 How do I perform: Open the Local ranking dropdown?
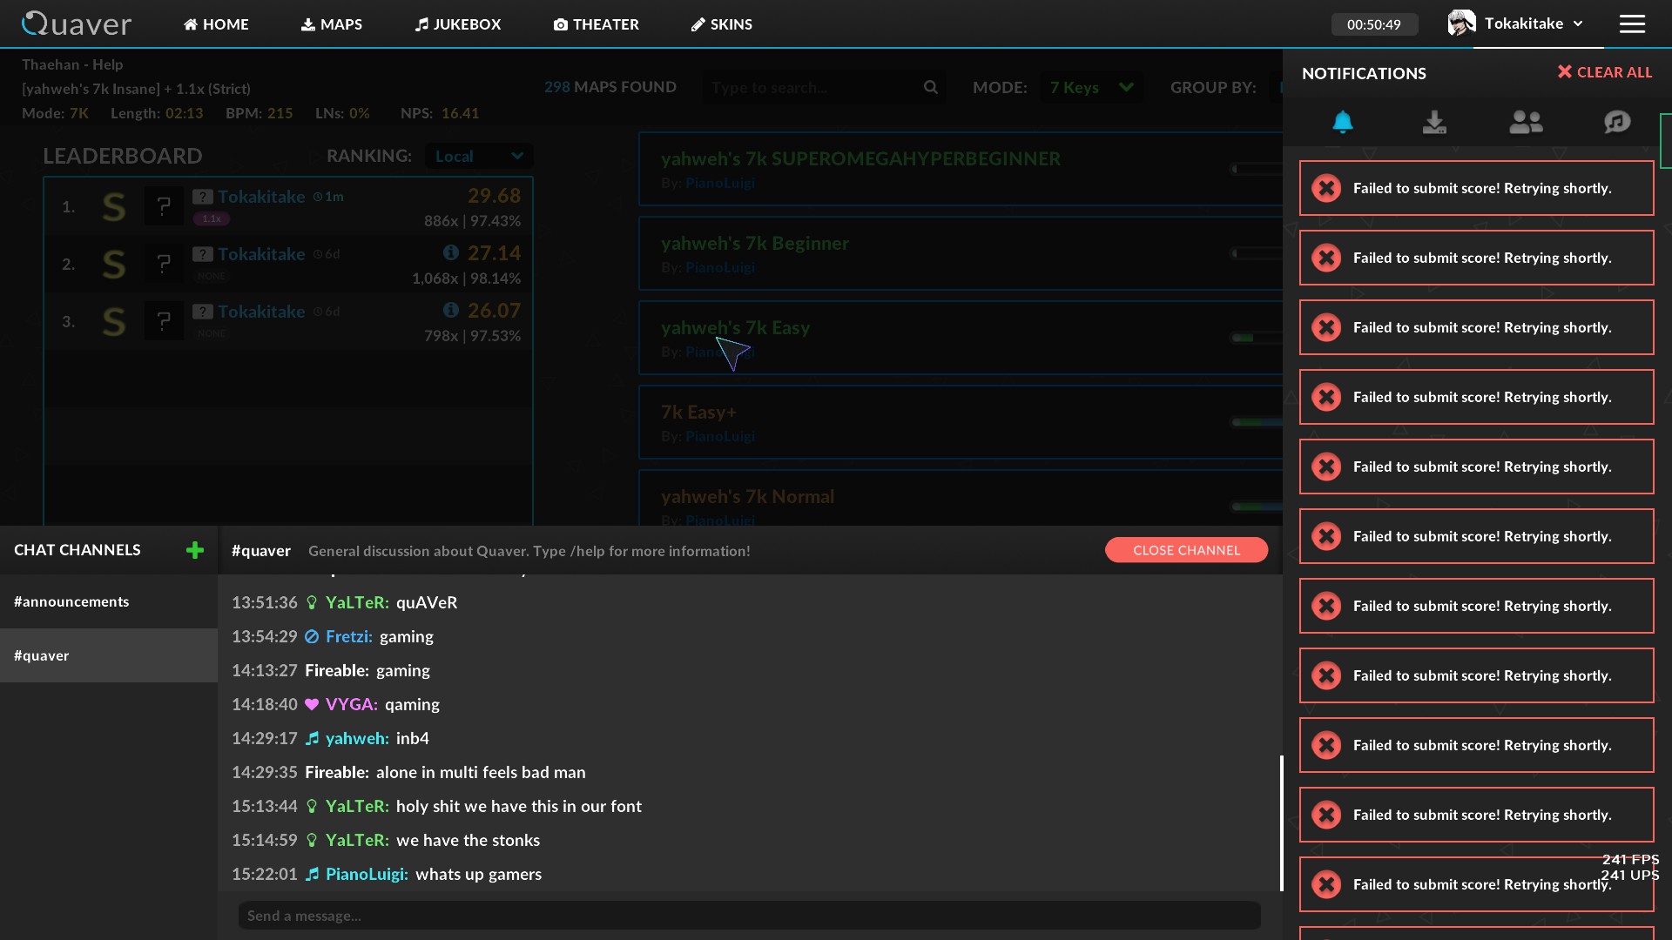click(478, 156)
